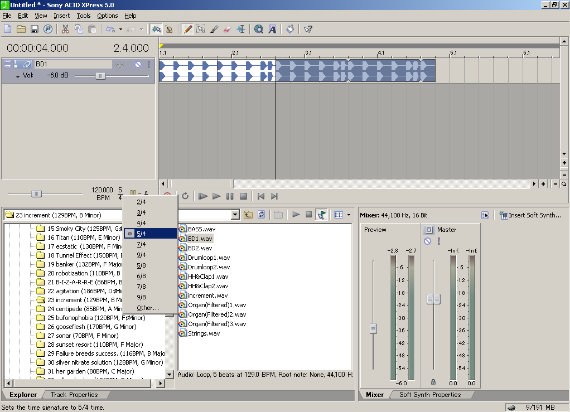
Task: Save the project with floppy disk icon
Action: coord(35,29)
